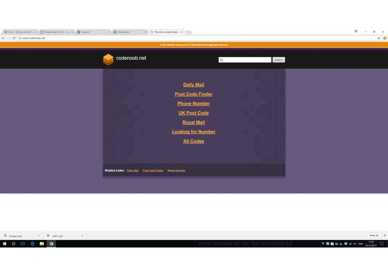The image size is (388, 276).
Task: Switch to the HackSussex tab
Action: click(x=129, y=32)
